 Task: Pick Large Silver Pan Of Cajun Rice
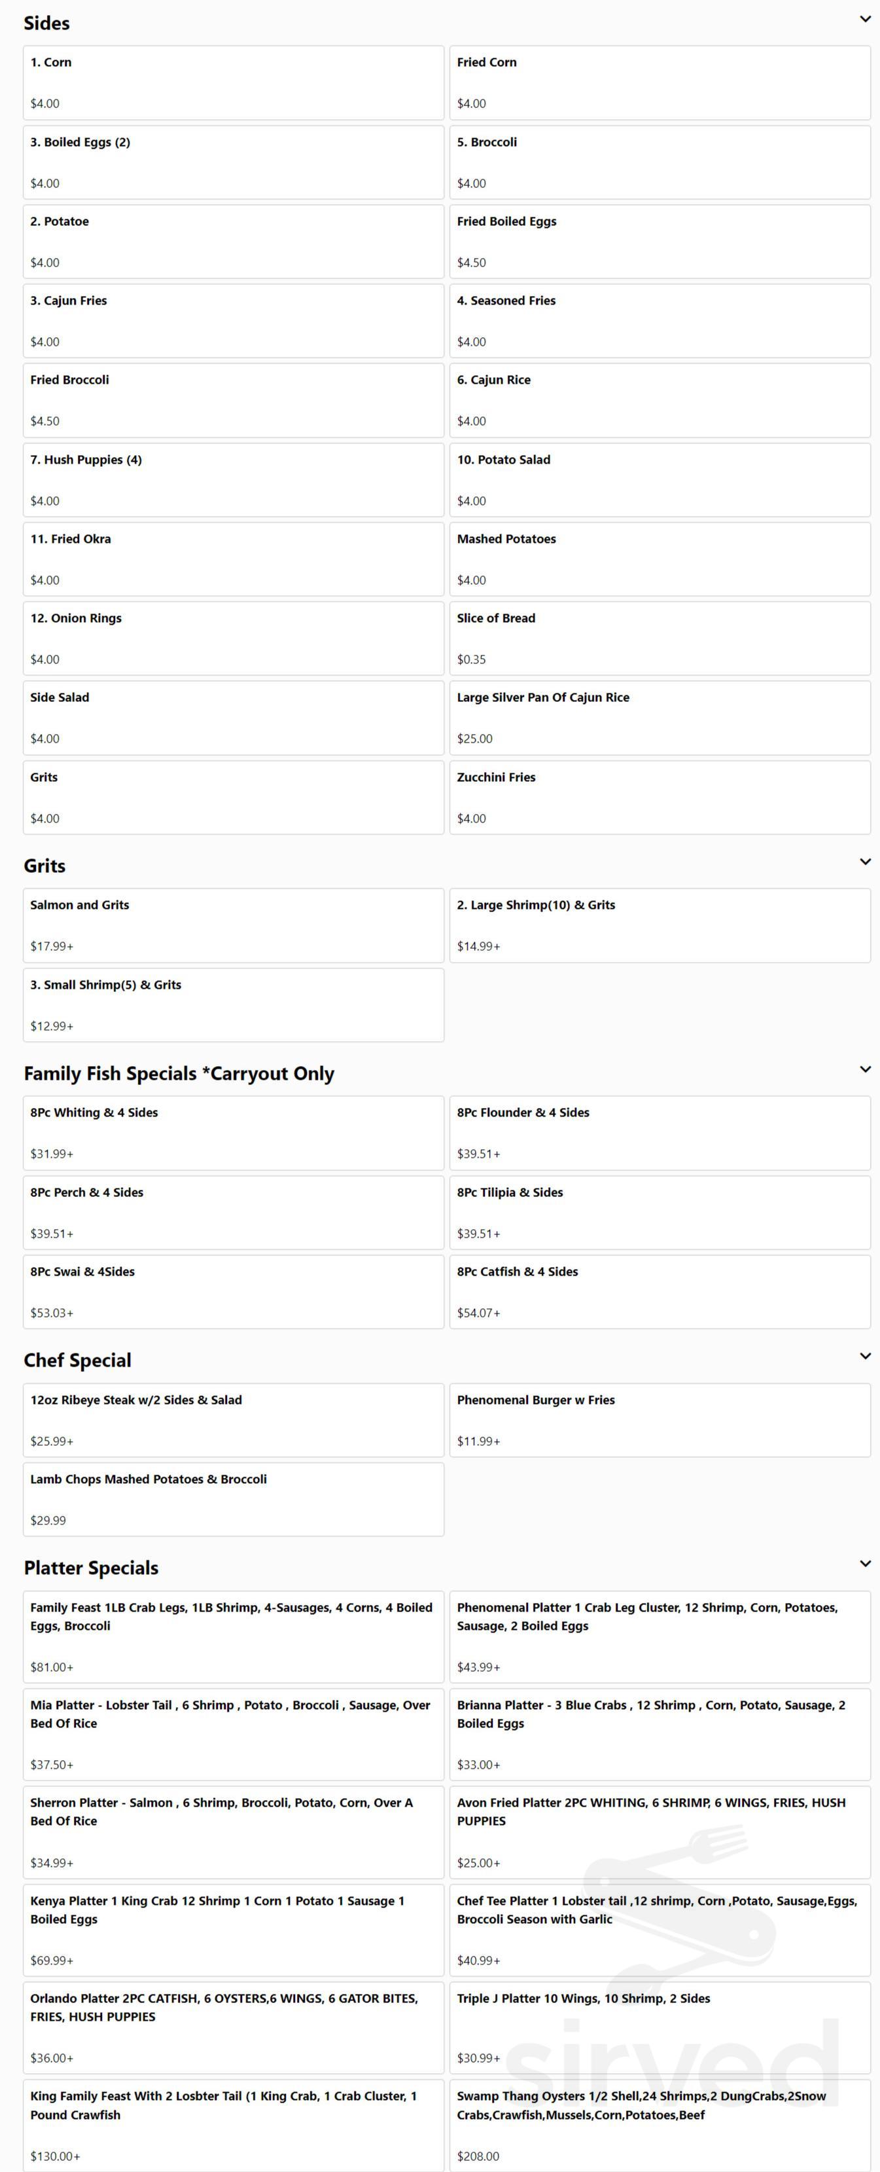[660, 718]
